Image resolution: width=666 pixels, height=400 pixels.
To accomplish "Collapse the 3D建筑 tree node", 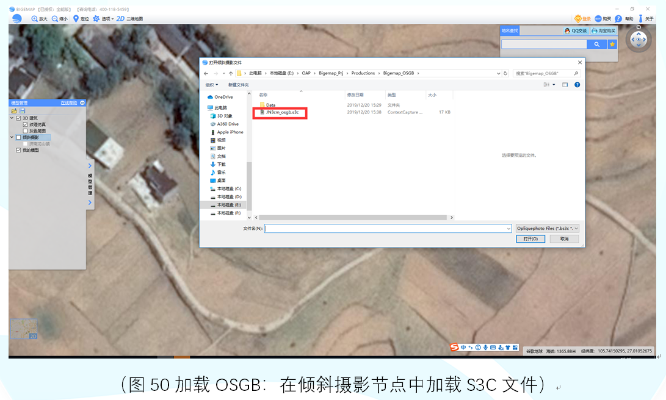I will pyautogui.click(x=12, y=118).
